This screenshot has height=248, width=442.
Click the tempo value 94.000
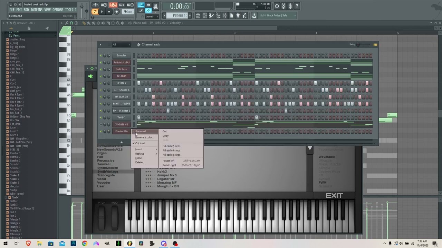(x=128, y=12)
